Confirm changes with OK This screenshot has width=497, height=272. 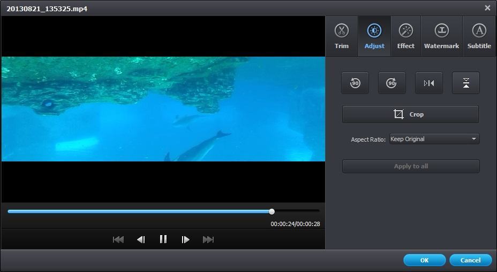(x=424, y=260)
